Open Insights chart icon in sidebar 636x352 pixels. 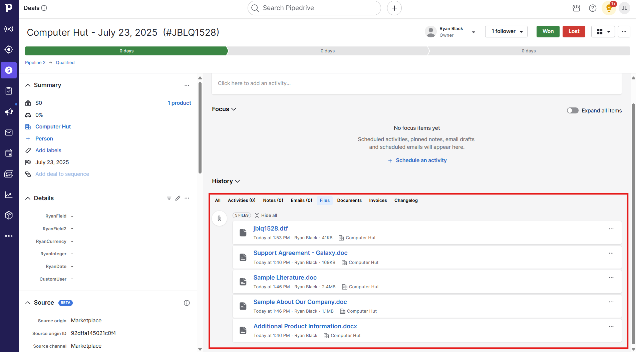(x=9, y=195)
